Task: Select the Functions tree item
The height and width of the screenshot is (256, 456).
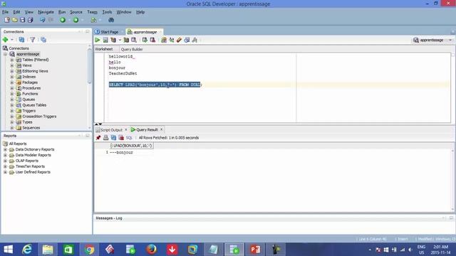Action: (x=30, y=94)
